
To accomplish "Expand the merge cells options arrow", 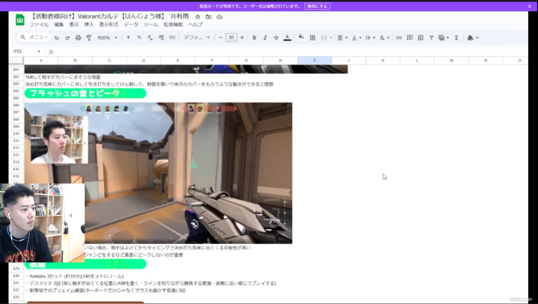I will (331, 37).
